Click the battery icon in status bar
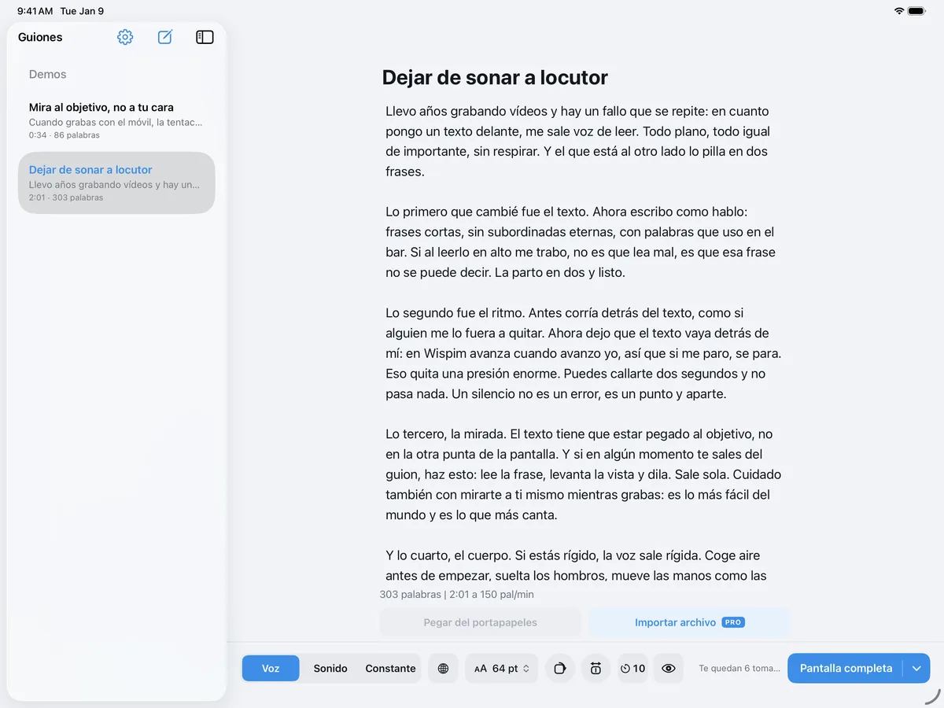The width and height of the screenshot is (944, 708). point(916,11)
